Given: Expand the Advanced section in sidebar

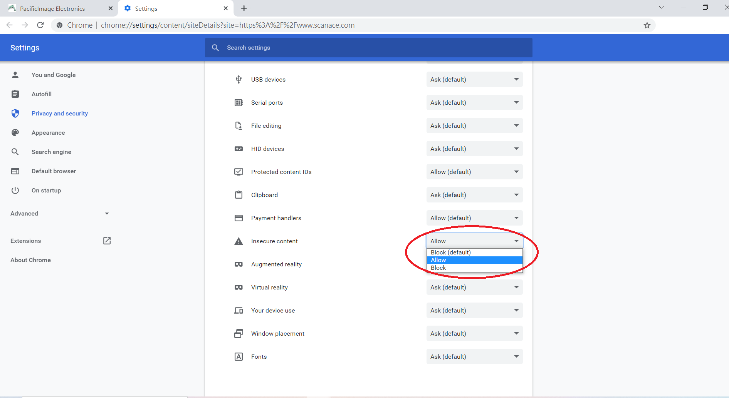Looking at the screenshot, I should point(60,214).
